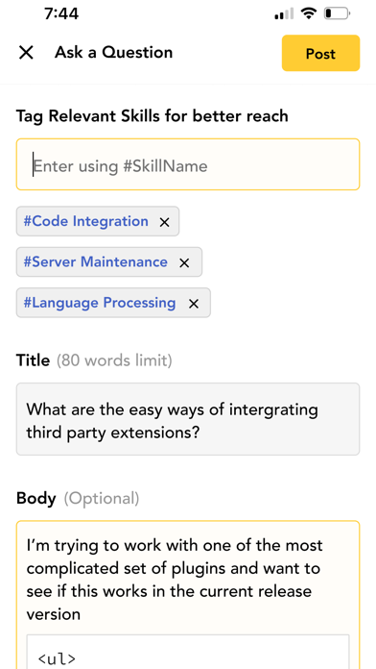Tap the code block containing <ul>
The image size is (376, 669).
(188, 652)
